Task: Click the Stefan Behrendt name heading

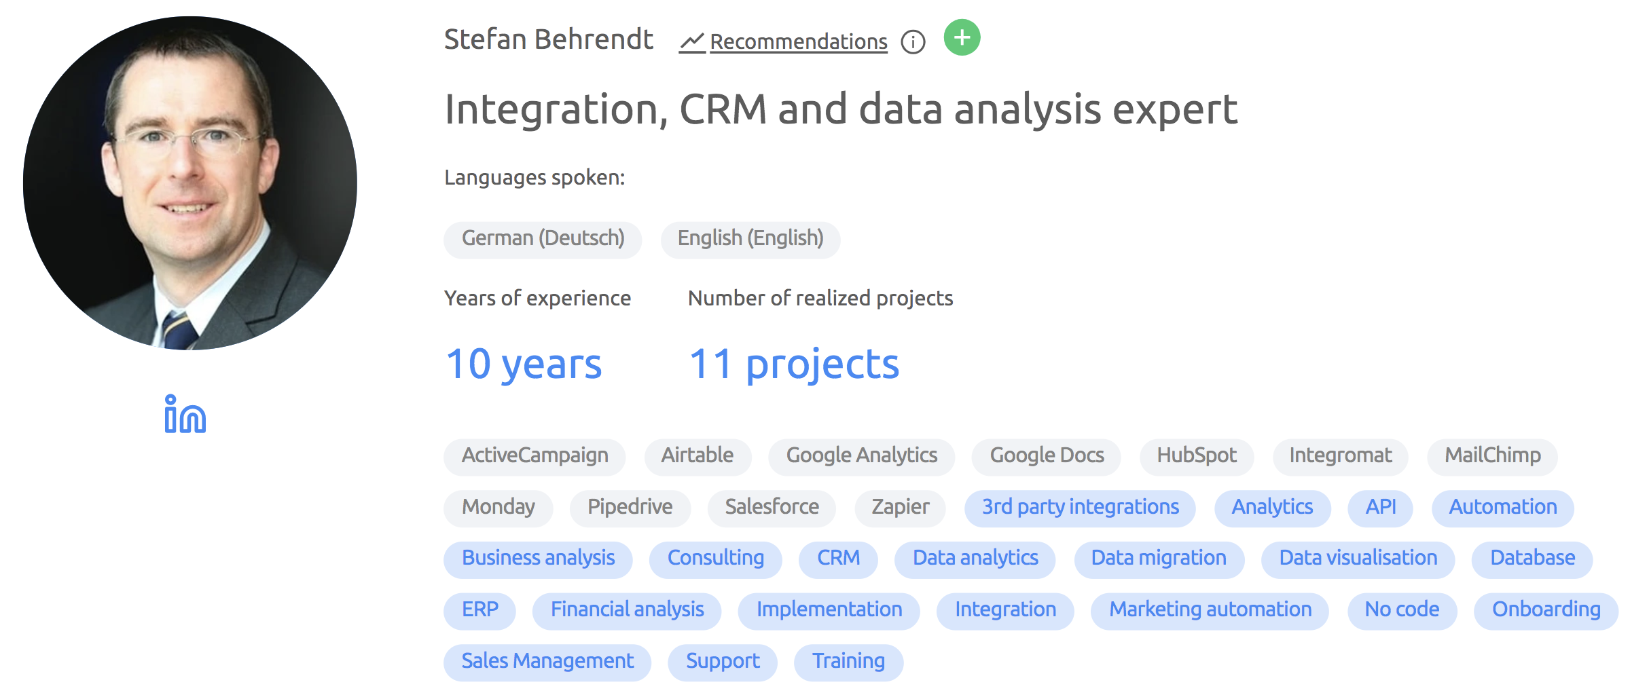Action: [549, 39]
